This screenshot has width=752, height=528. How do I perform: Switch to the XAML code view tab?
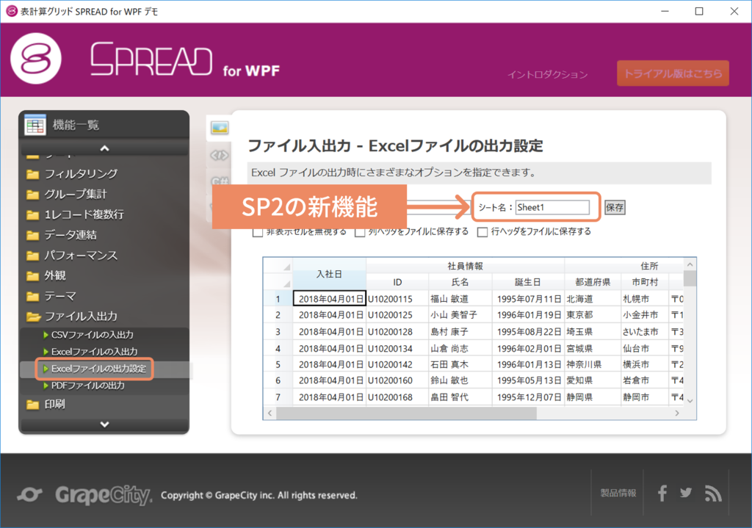(220, 155)
